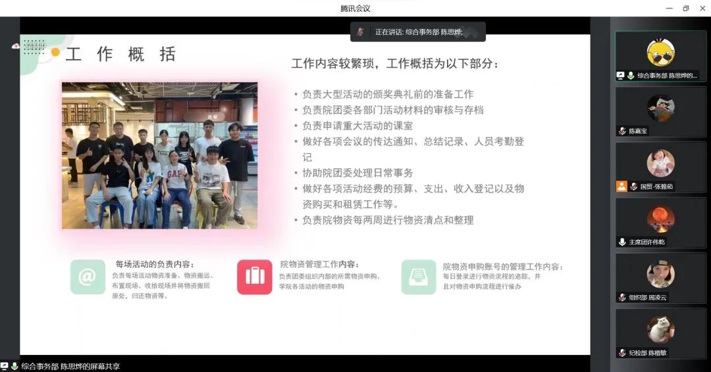Click the green @ icon on the slide

coord(88,277)
